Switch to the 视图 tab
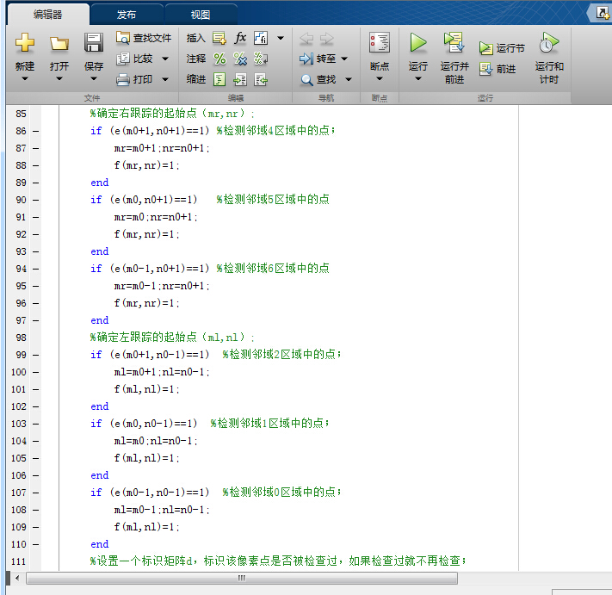 201,15
